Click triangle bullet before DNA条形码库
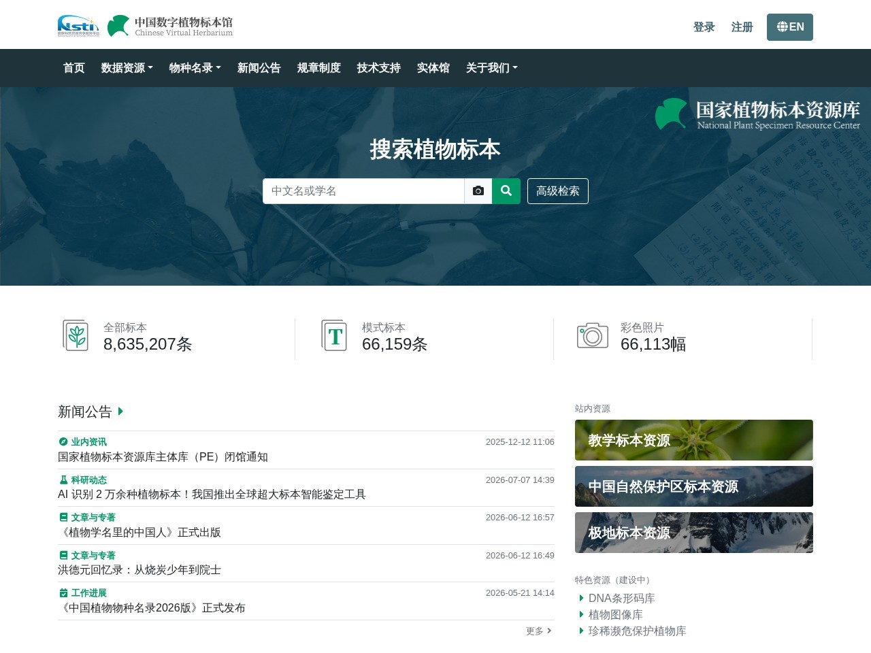This screenshot has width=871, height=653. [582, 599]
